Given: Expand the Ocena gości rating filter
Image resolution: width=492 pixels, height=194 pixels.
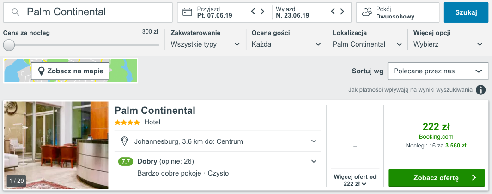Looking at the screenshot, I should point(286,44).
